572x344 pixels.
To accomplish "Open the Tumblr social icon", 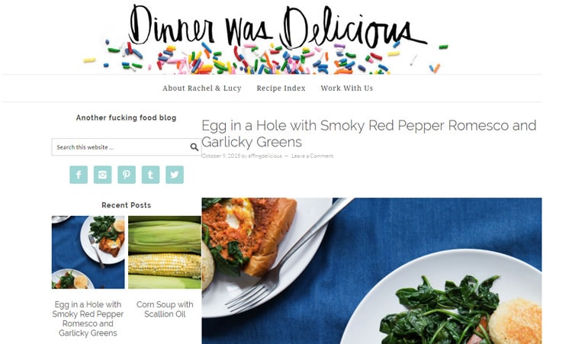I will (151, 175).
